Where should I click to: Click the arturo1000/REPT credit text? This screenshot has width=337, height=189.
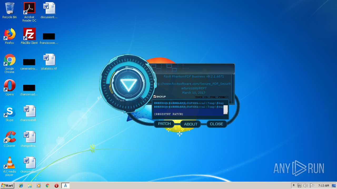click(194, 88)
